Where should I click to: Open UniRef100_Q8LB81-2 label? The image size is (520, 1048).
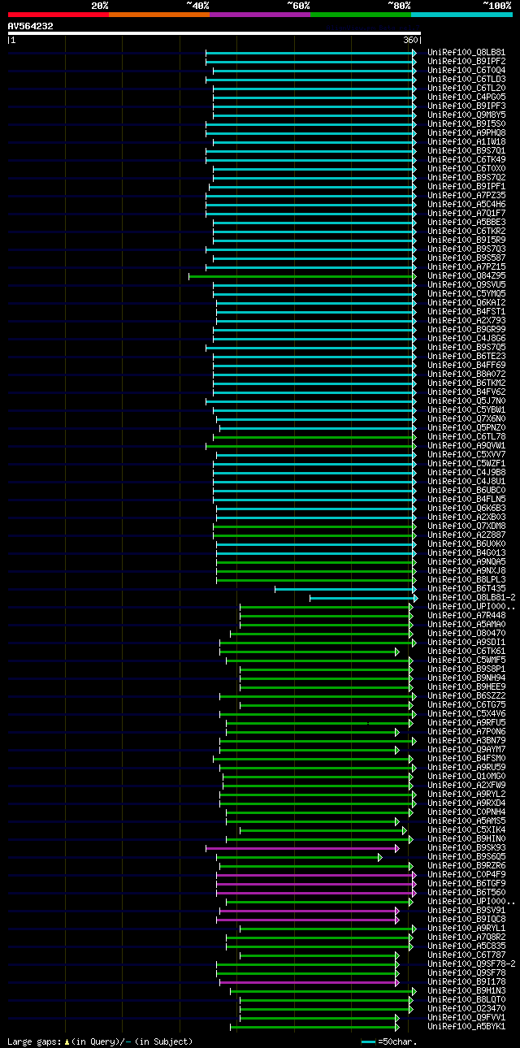(x=471, y=598)
